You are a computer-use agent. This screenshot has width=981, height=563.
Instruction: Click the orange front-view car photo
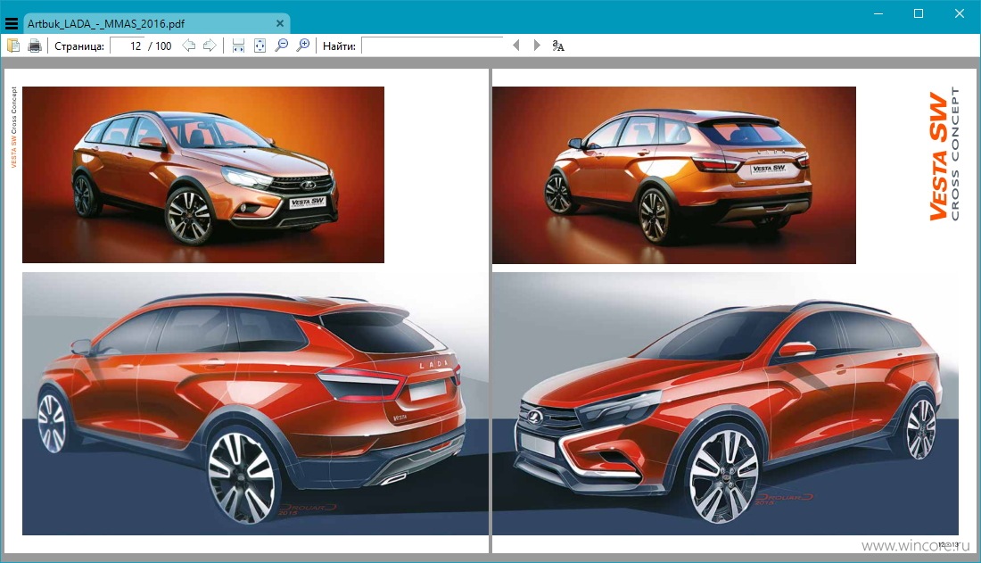[x=203, y=175]
